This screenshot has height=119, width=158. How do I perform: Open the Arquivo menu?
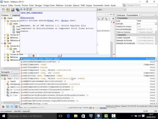click(4, 5)
